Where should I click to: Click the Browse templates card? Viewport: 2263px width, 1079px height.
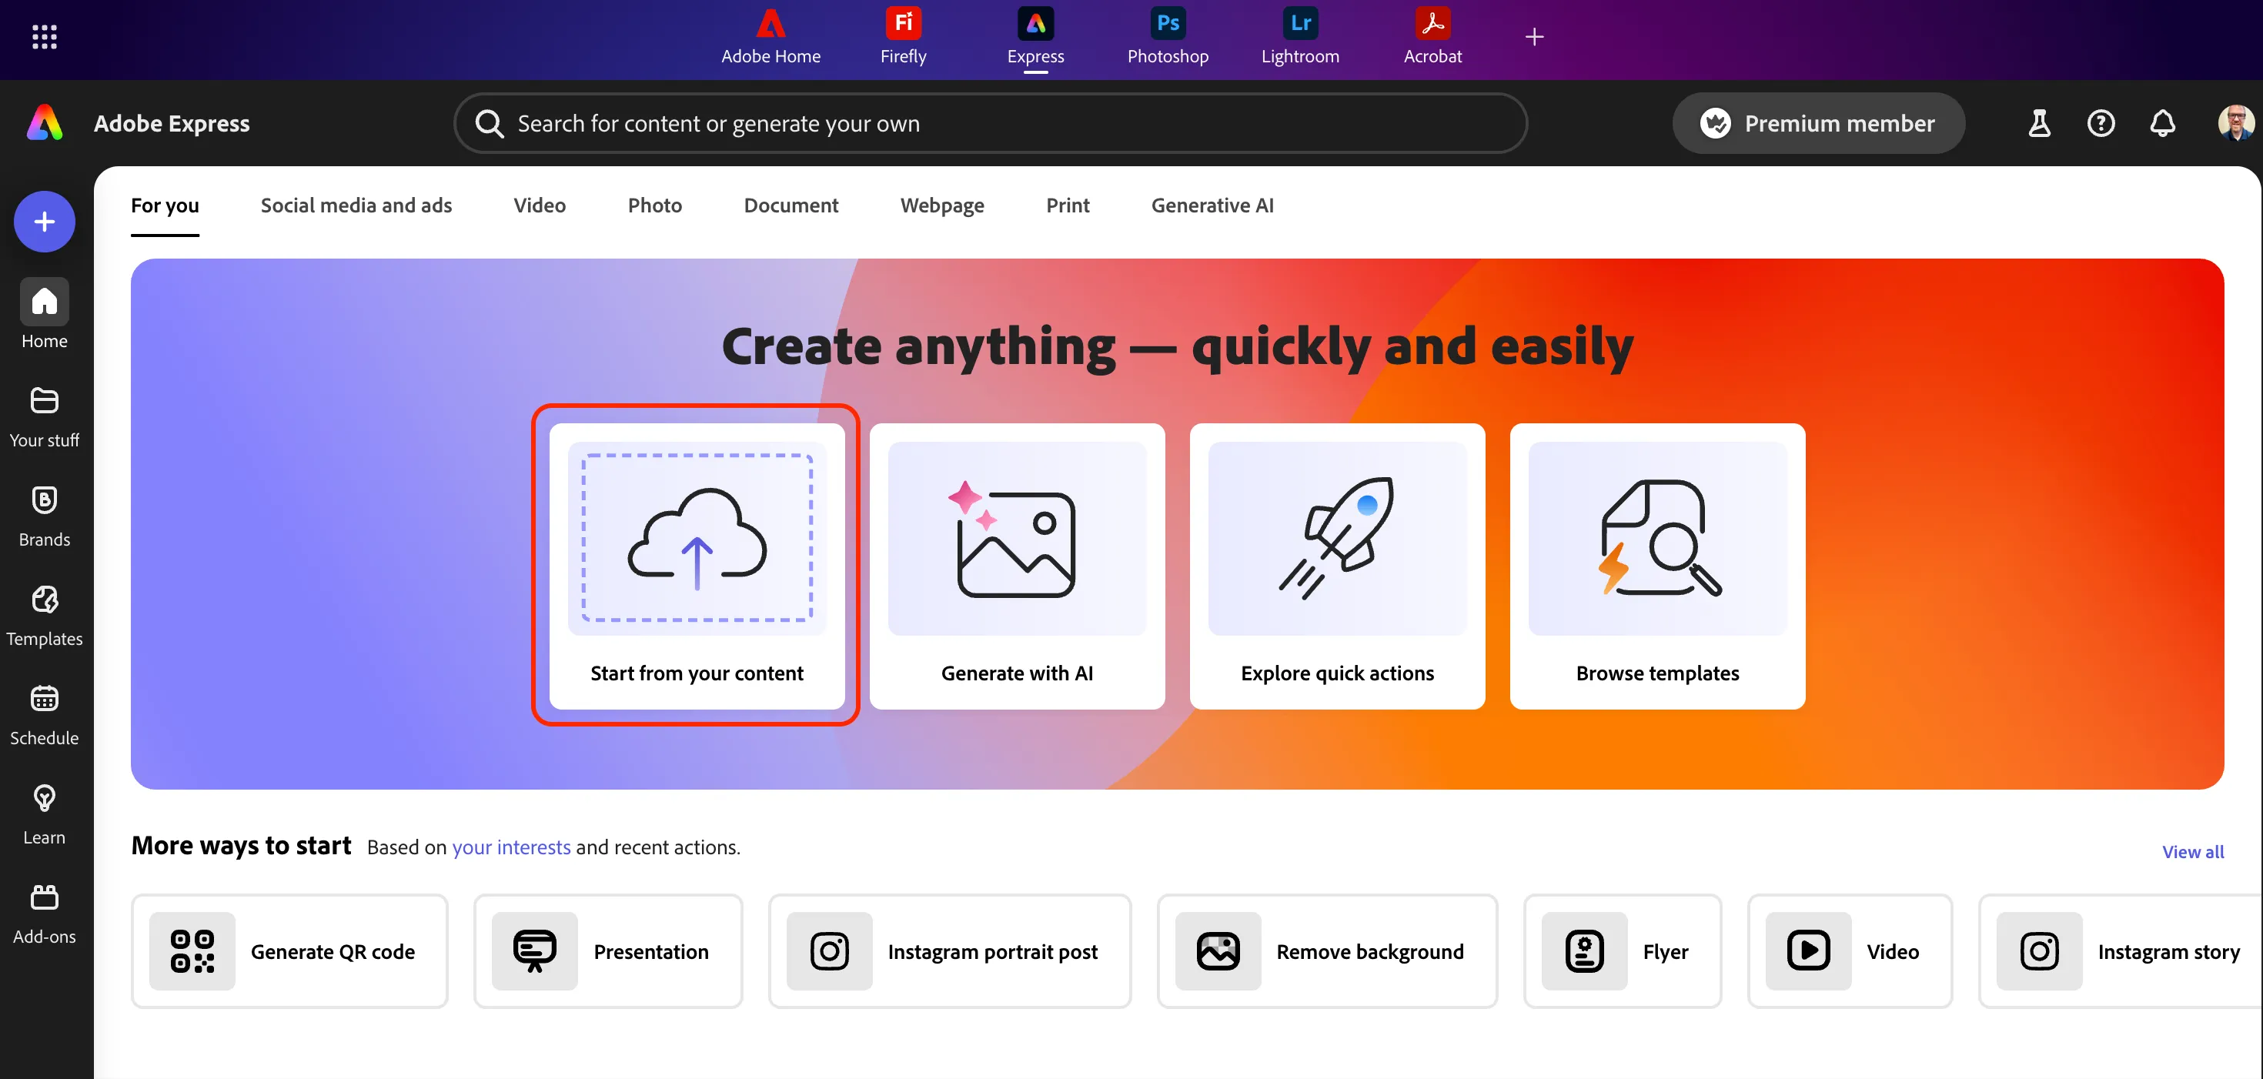pos(1656,566)
